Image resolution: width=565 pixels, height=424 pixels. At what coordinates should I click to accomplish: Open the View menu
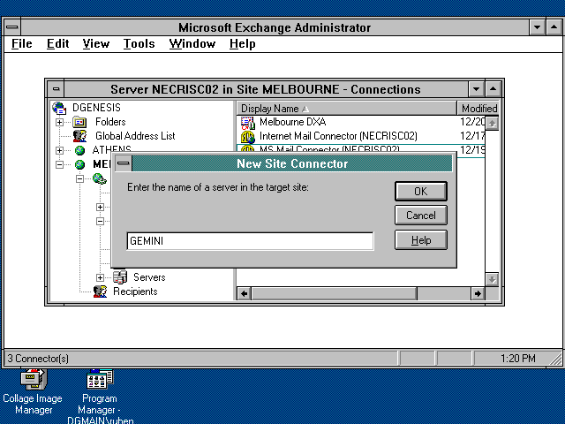point(96,43)
